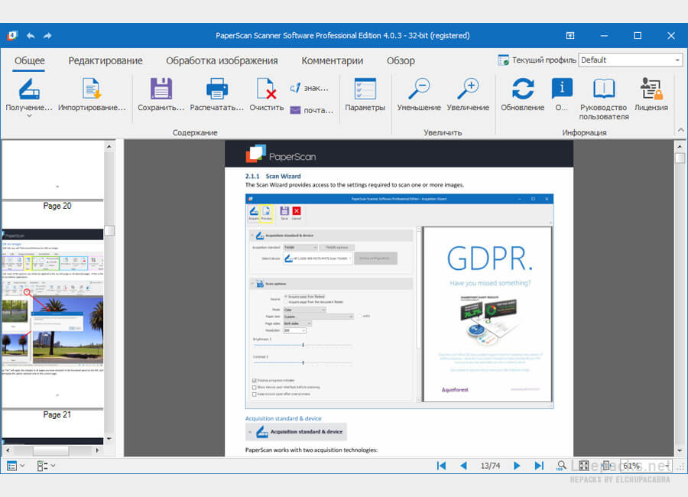Click the Сохранить (Save) floppy disk icon

point(161,89)
